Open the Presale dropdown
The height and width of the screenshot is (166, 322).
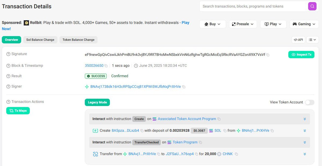click(243, 24)
